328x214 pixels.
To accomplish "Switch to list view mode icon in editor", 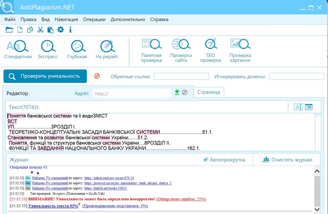I will coord(309,107).
